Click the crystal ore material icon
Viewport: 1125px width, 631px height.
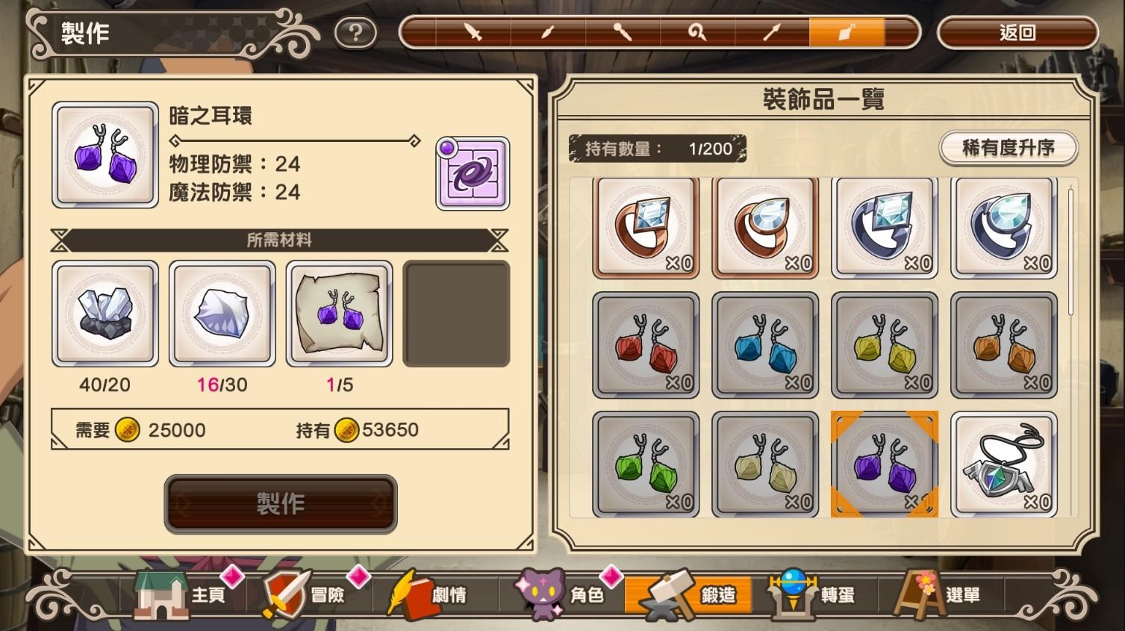click(105, 314)
